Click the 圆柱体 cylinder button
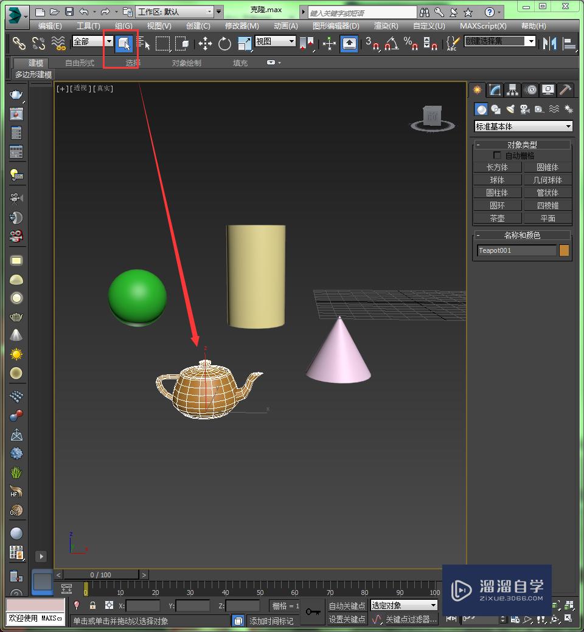Viewport: 584px width, 632px height. (497, 193)
